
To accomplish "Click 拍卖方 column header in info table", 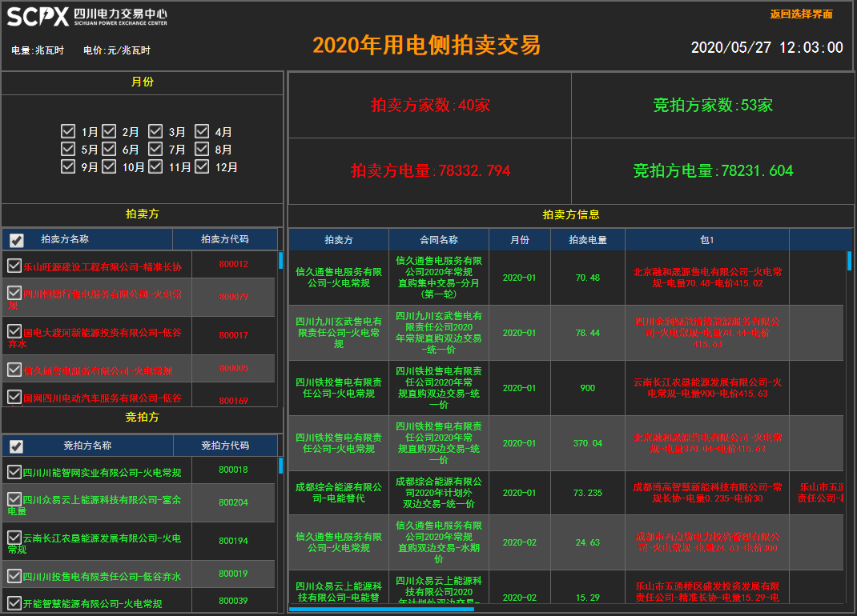I will (x=338, y=240).
